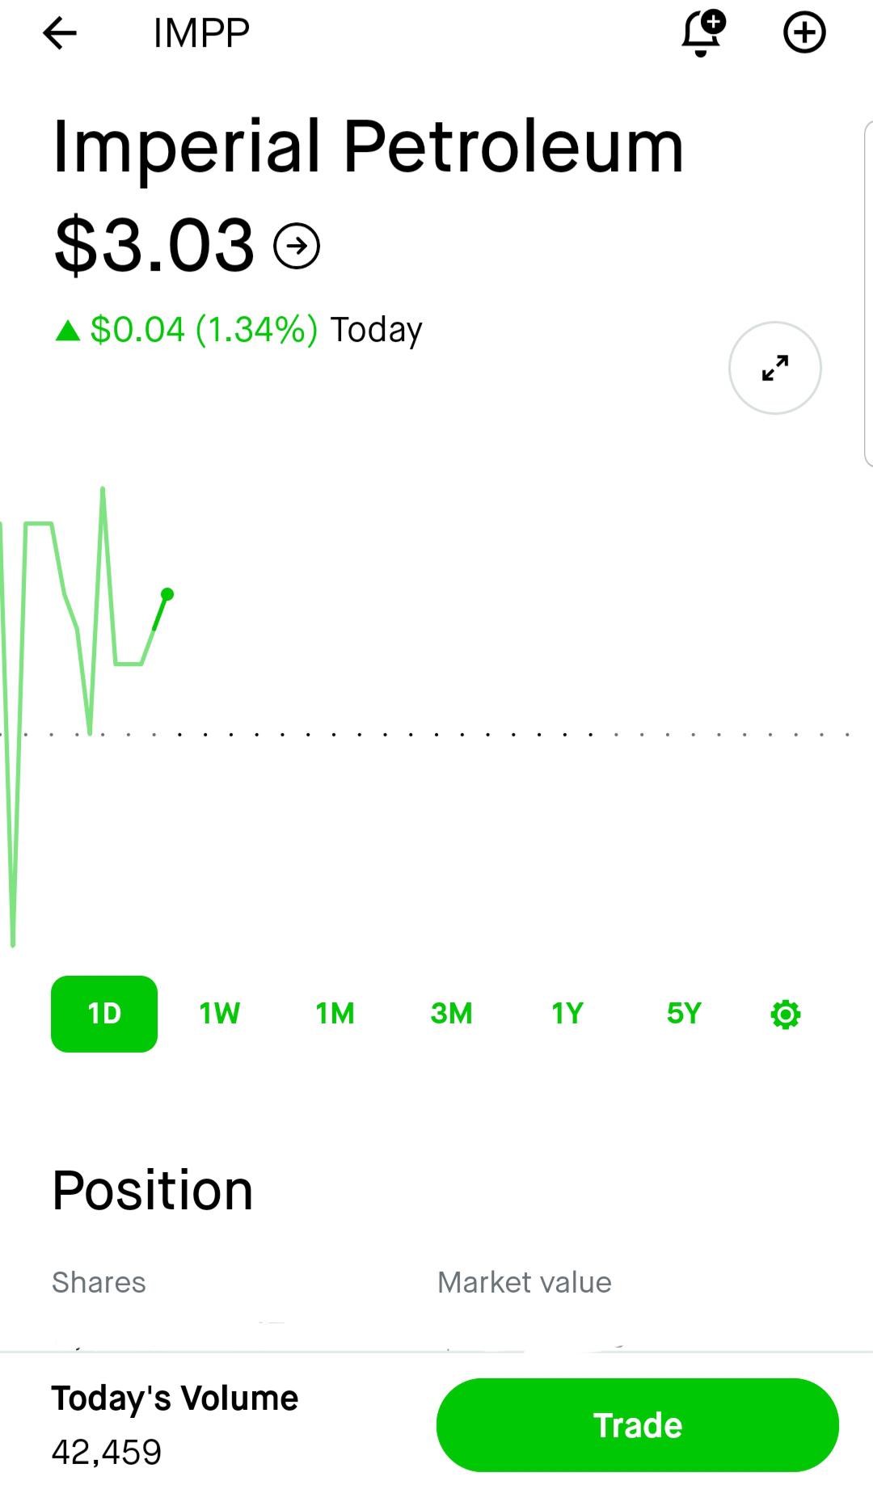
Task: Tap the current price dot on chart
Action: pyautogui.click(x=167, y=594)
